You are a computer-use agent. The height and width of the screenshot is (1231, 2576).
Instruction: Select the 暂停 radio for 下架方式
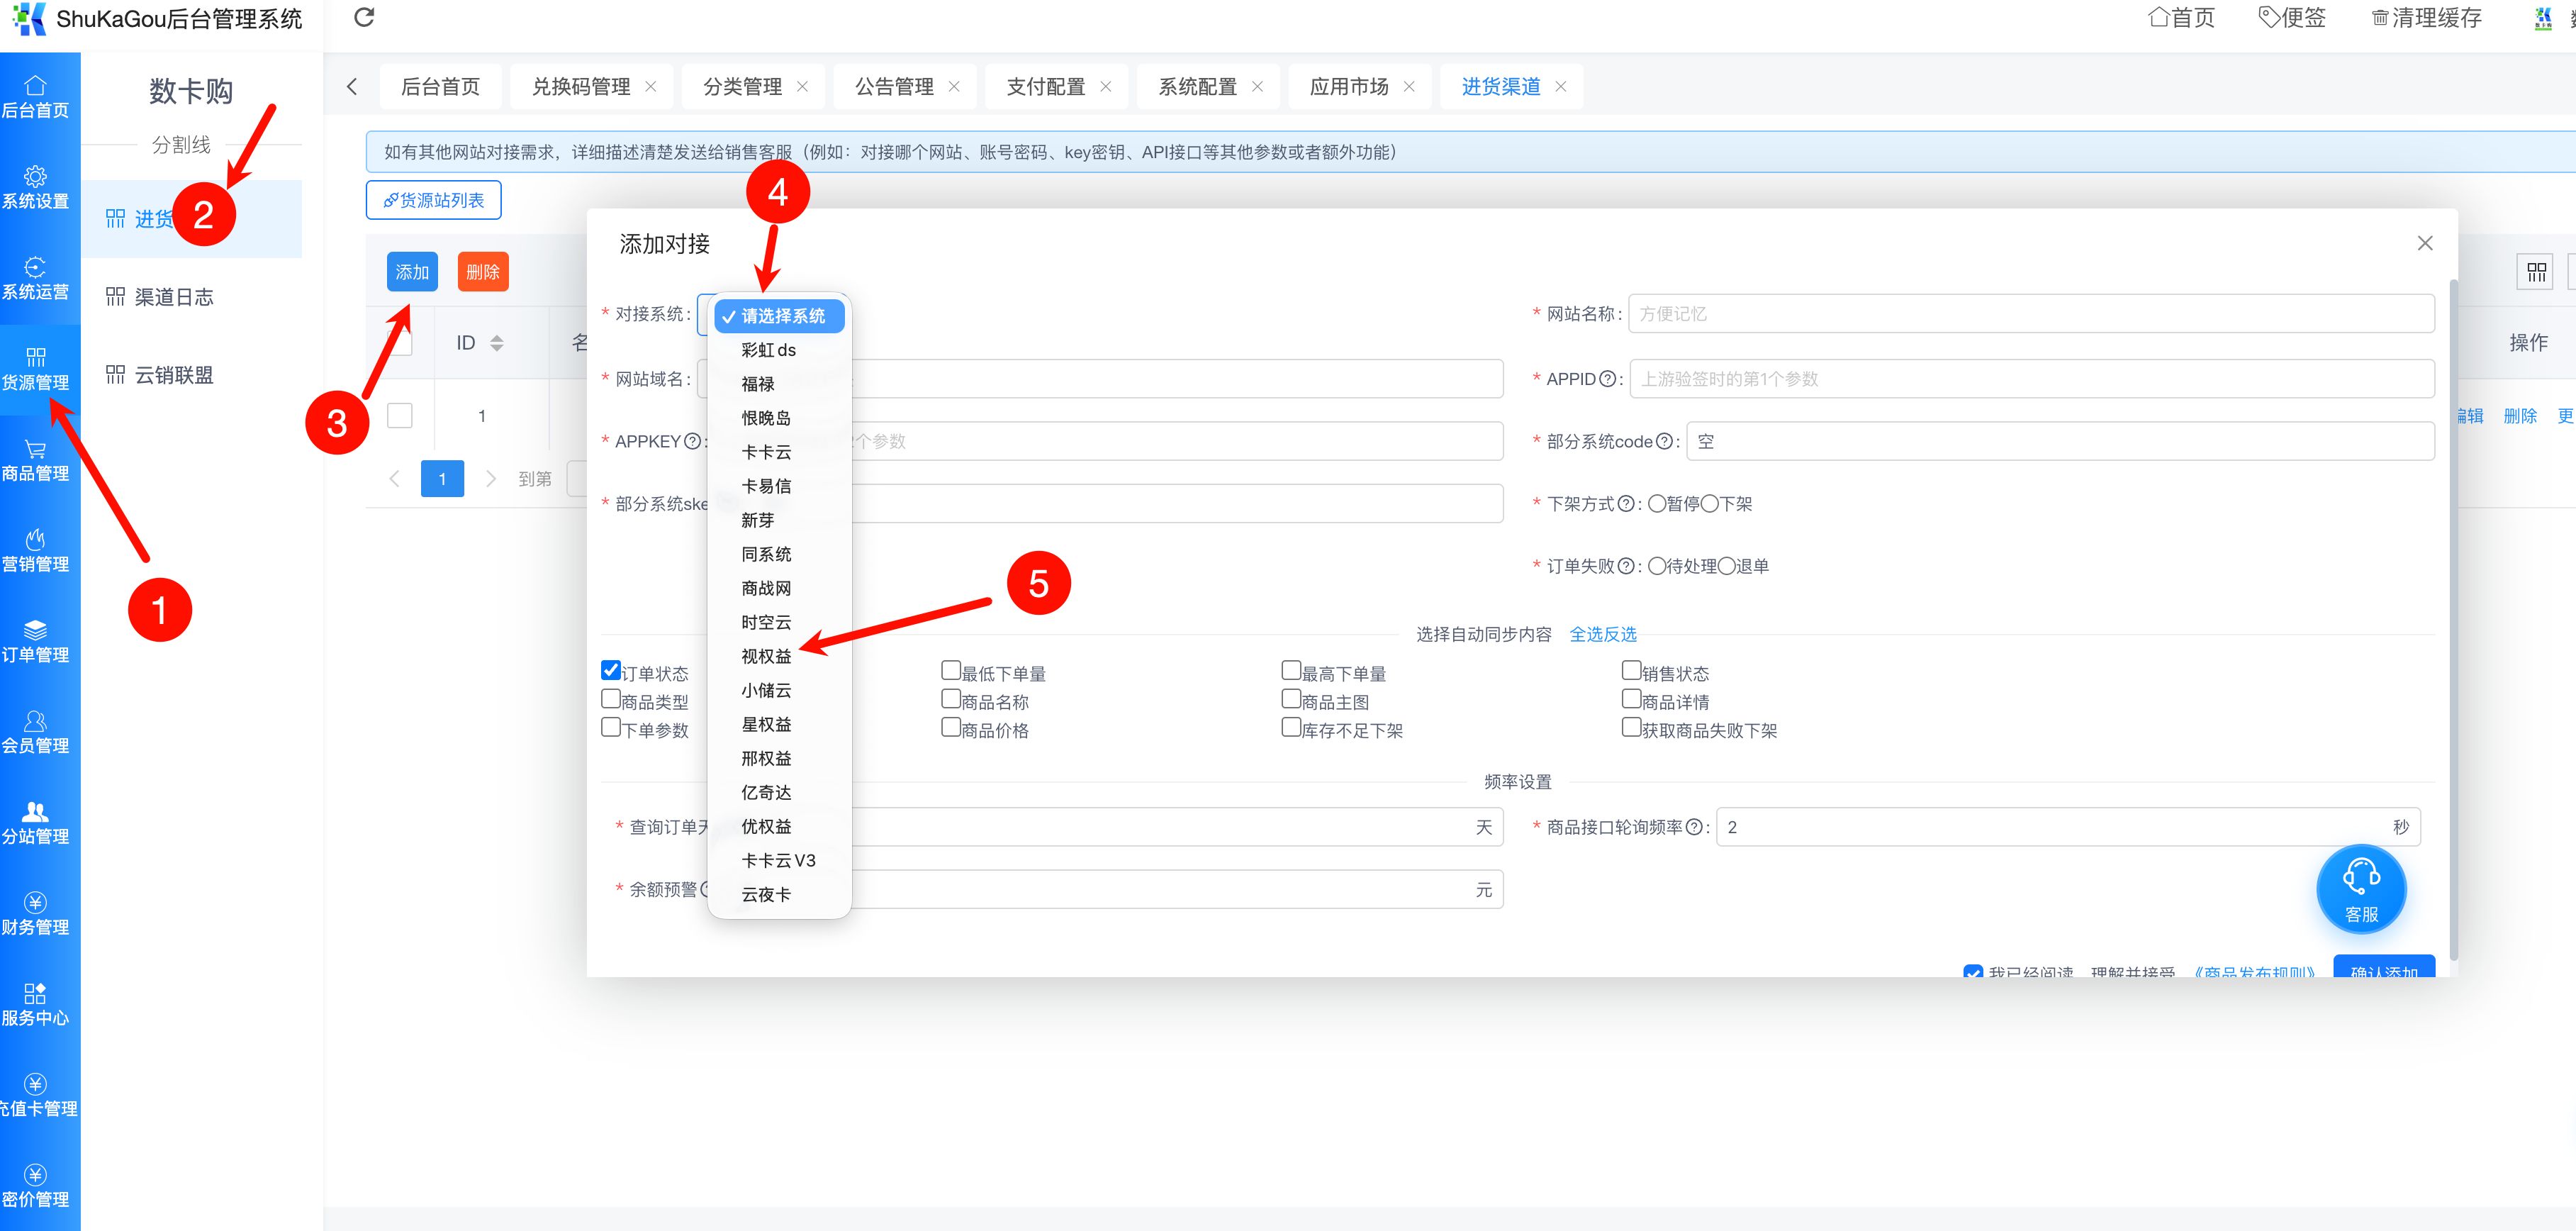pos(1657,504)
